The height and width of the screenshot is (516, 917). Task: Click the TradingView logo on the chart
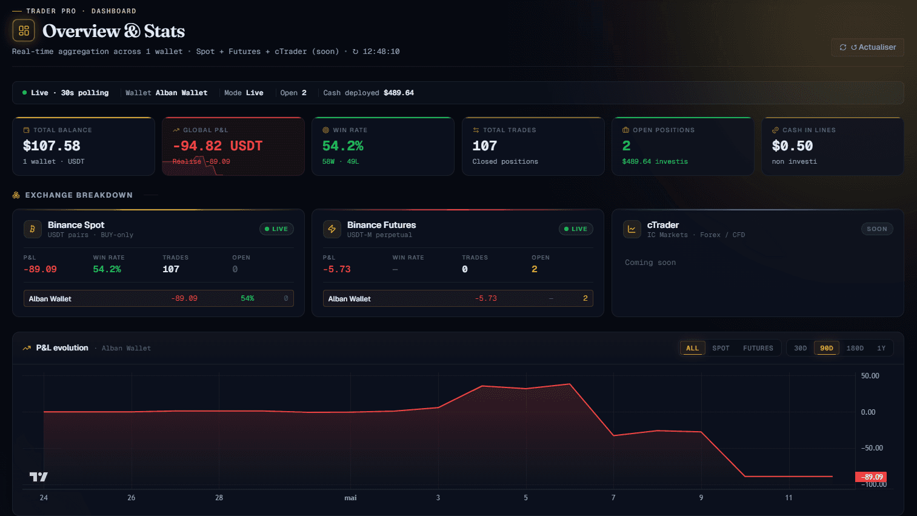point(38,477)
